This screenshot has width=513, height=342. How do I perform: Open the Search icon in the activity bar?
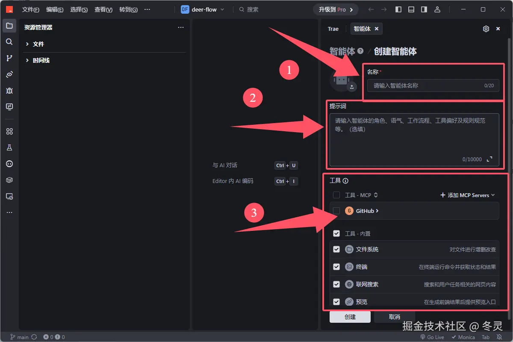pyautogui.click(x=9, y=42)
